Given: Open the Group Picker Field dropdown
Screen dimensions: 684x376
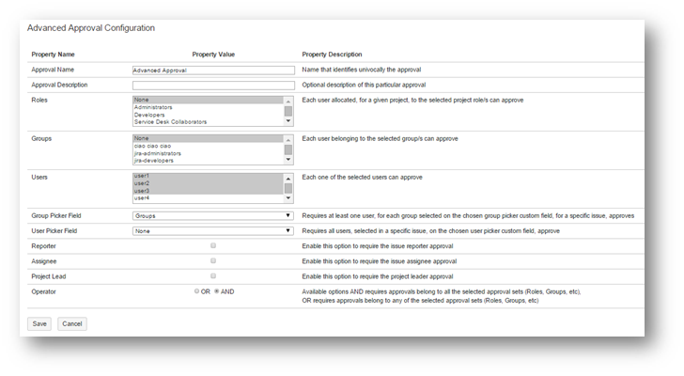Looking at the screenshot, I should 213,215.
